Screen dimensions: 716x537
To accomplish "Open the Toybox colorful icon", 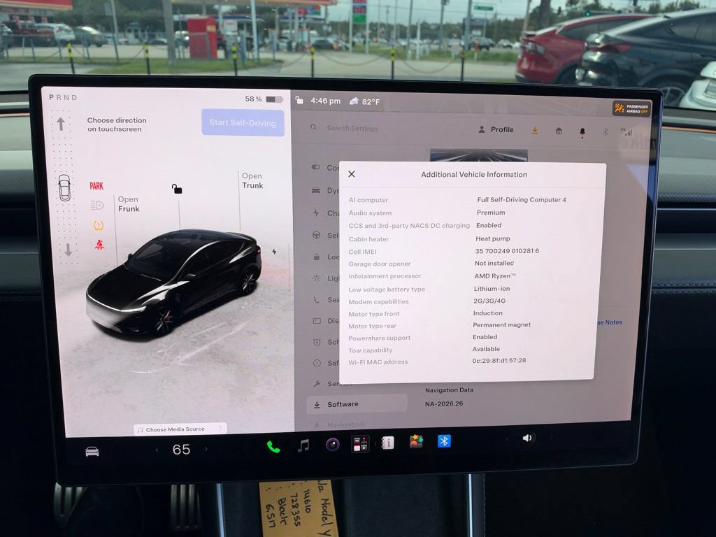I will pyautogui.click(x=416, y=442).
